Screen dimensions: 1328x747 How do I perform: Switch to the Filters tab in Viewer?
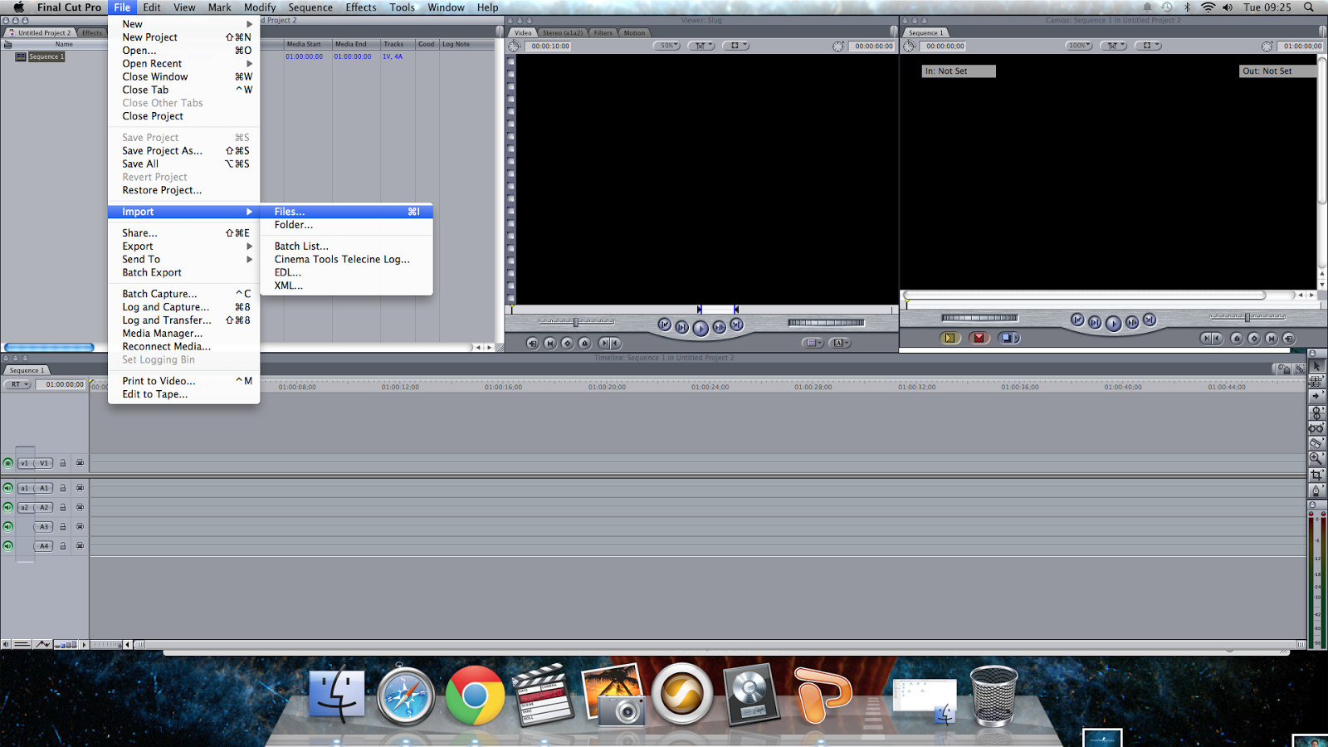(x=603, y=33)
